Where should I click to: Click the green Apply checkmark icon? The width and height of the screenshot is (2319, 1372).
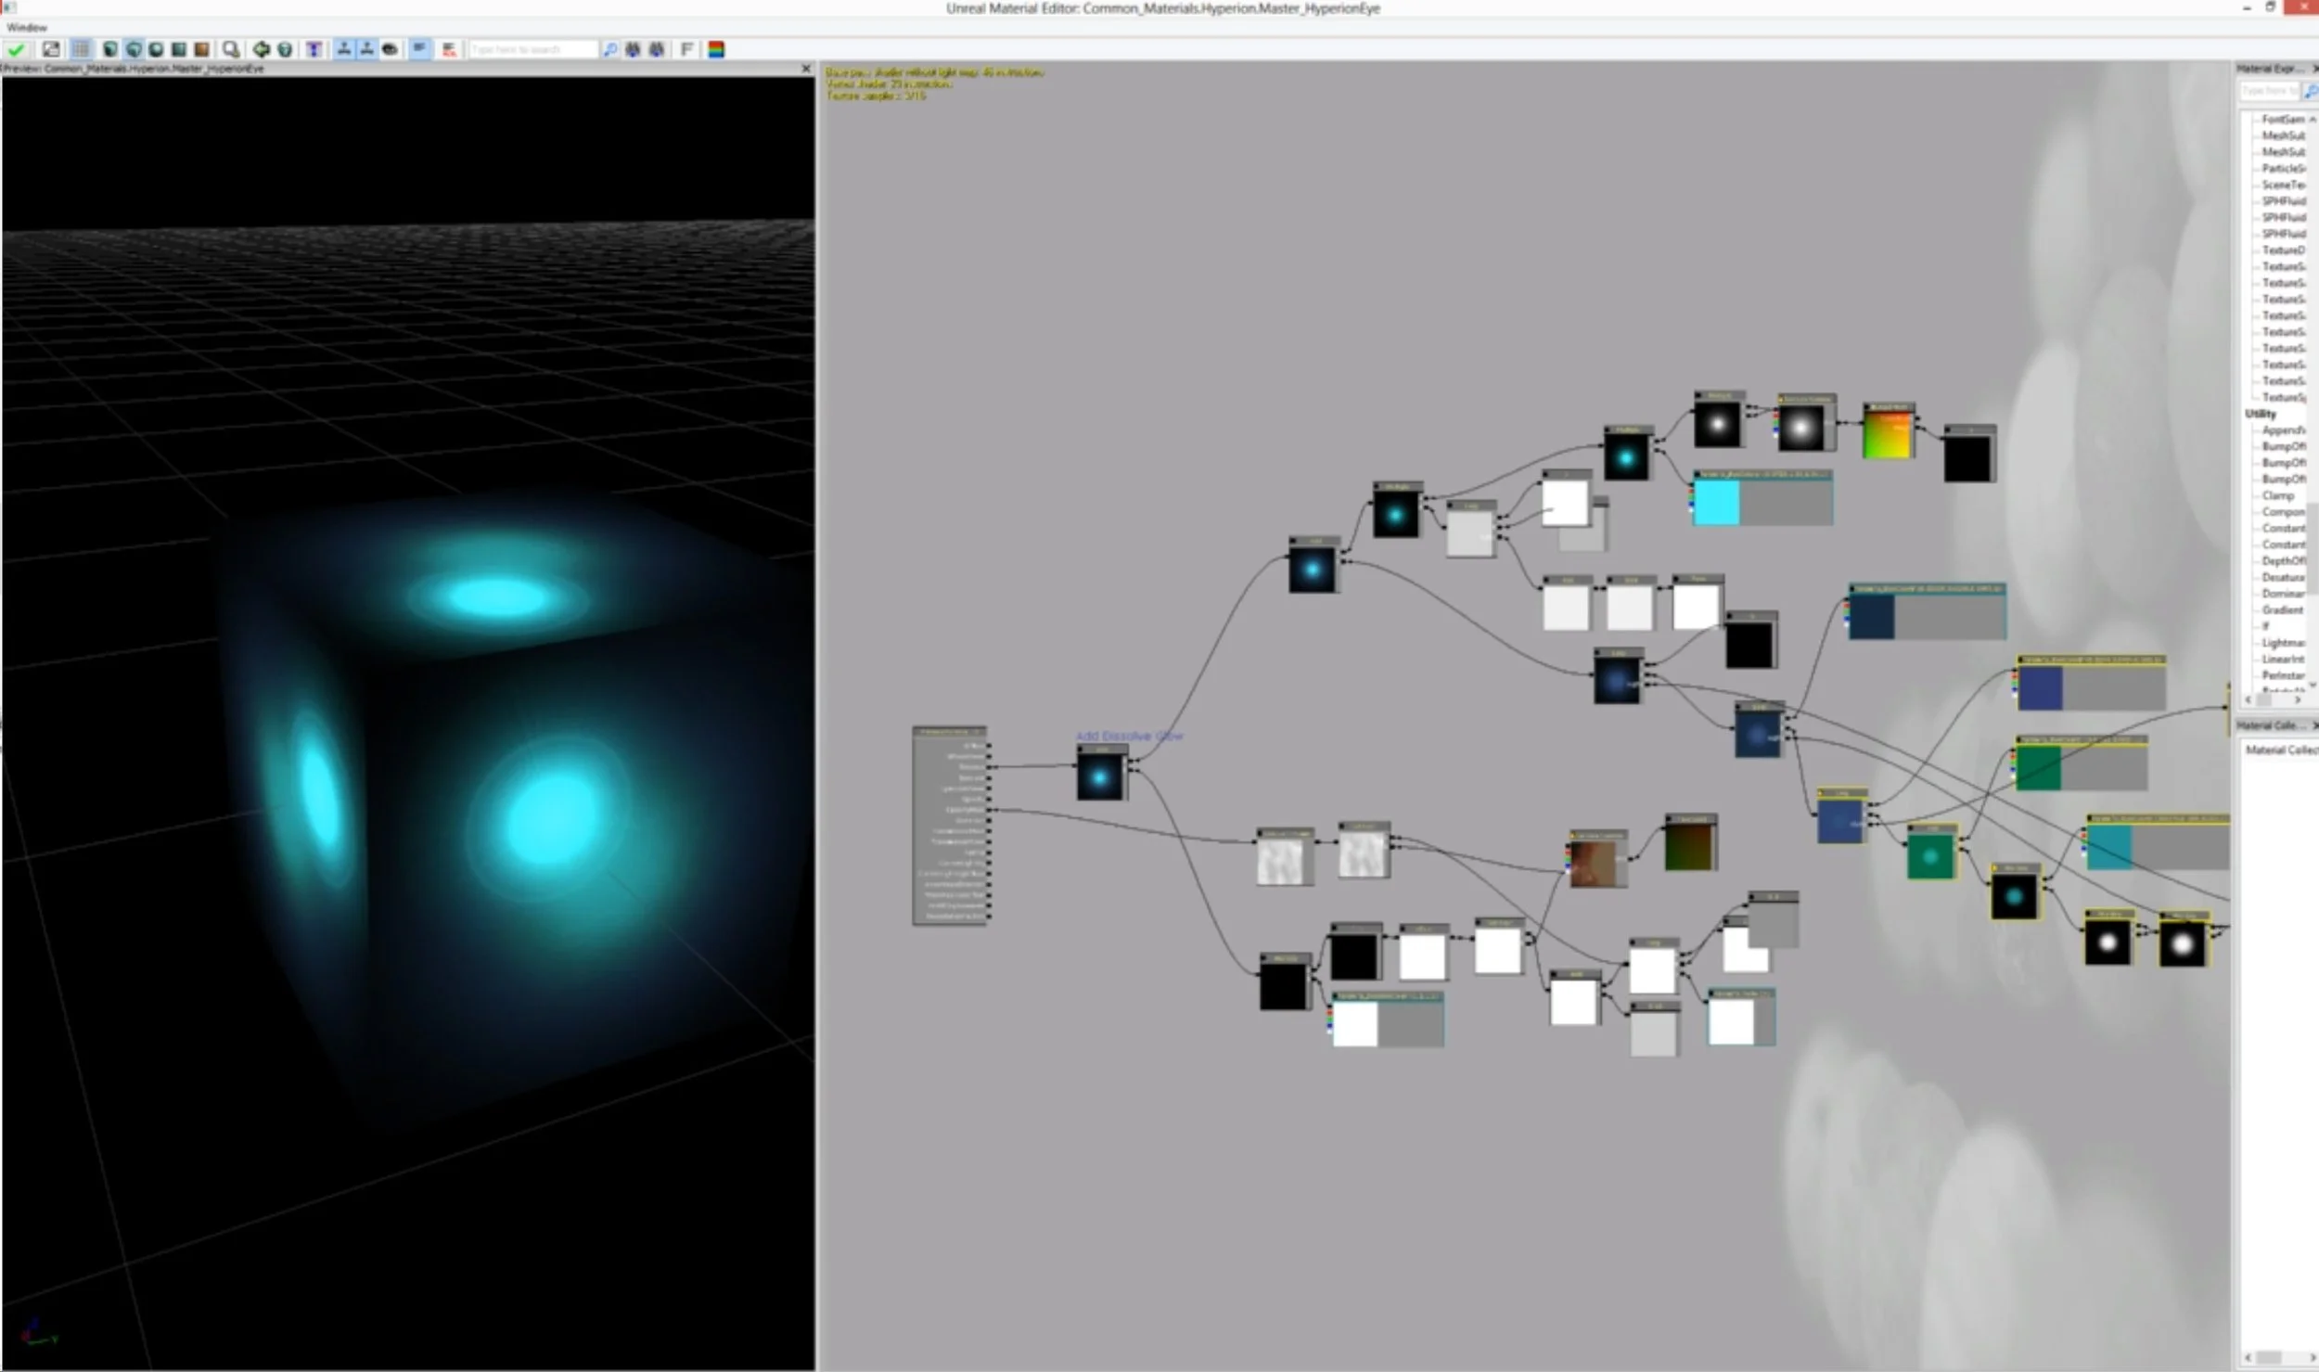click(16, 49)
